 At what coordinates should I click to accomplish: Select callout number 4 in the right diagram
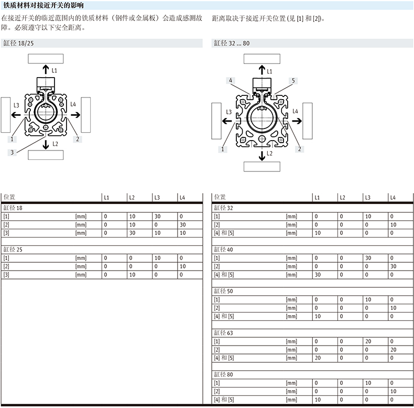(230, 80)
